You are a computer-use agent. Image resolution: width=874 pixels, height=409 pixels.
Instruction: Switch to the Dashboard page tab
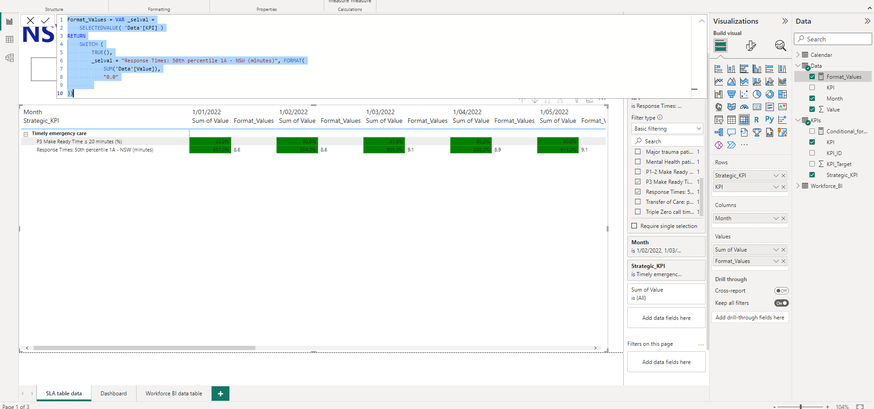click(x=114, y=394)
